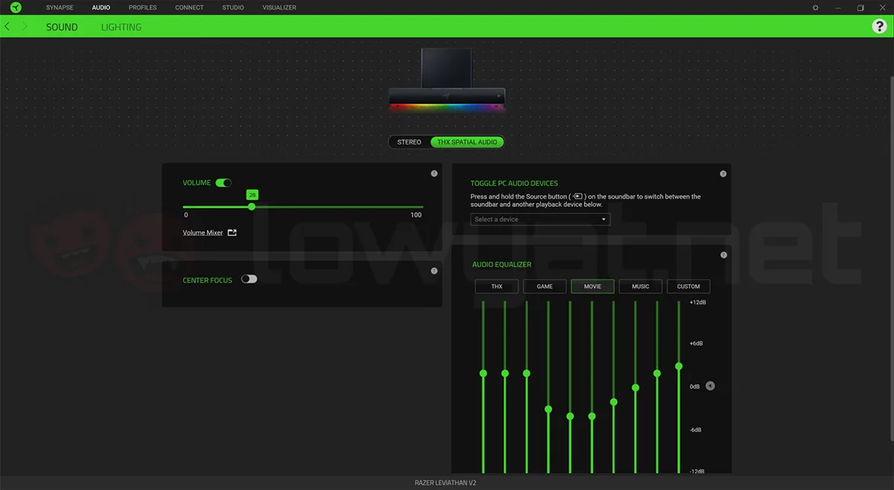Click the Leviathan soundbar device image
The image size is (894, 490).
[447, 80]
